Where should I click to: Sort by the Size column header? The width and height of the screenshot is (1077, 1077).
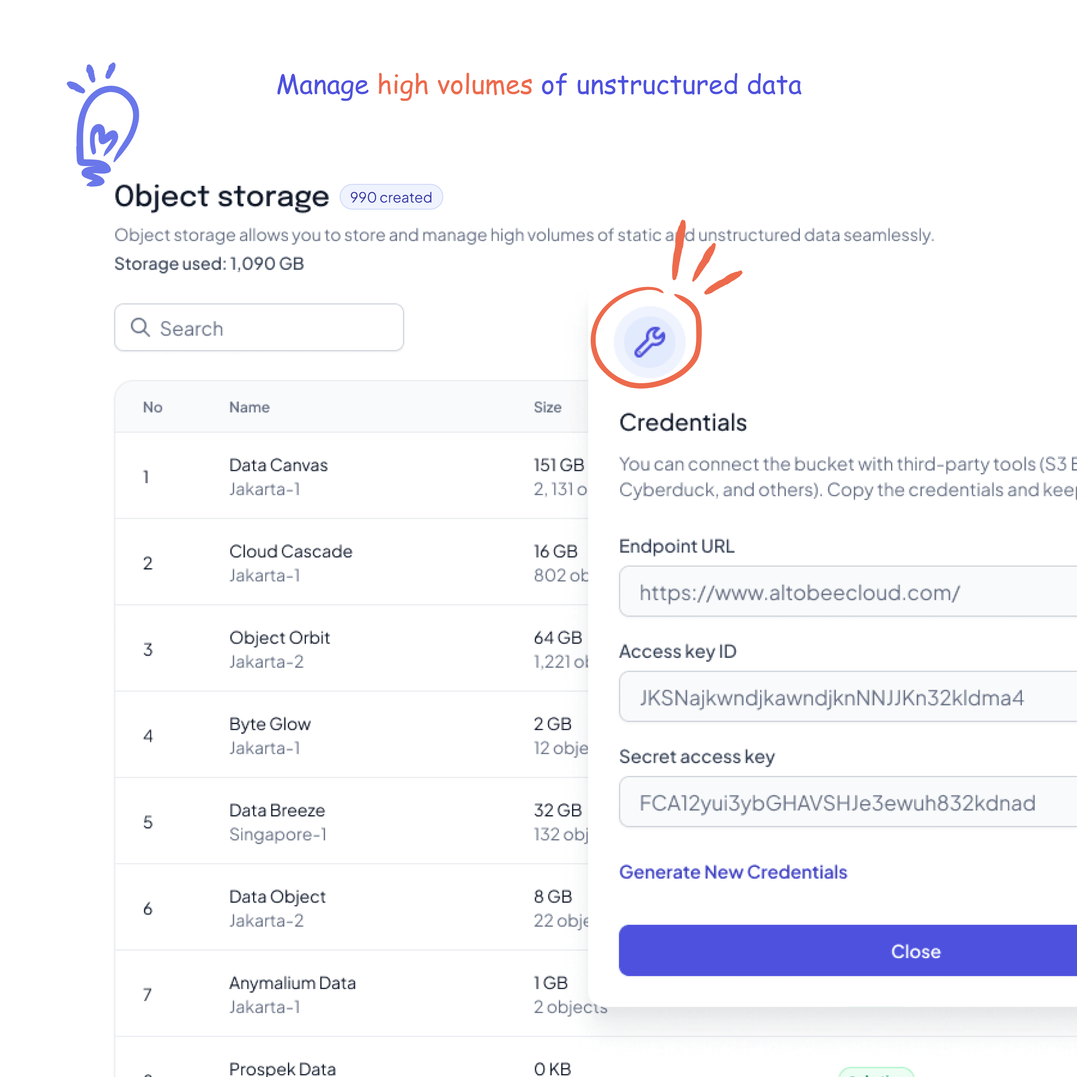pyautogui.click(x=548, y=408)
